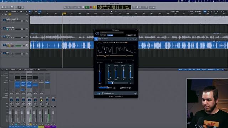
Task: Click the RX plugin settings gear icon
Action: [x=133, y=39]
